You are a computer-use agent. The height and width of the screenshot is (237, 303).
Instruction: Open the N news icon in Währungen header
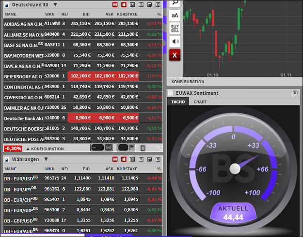tap(132, 159)
